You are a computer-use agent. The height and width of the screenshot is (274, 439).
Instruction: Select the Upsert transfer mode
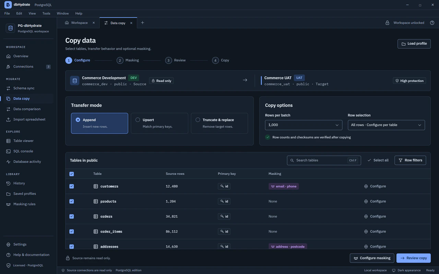click(x=159, y=123)
